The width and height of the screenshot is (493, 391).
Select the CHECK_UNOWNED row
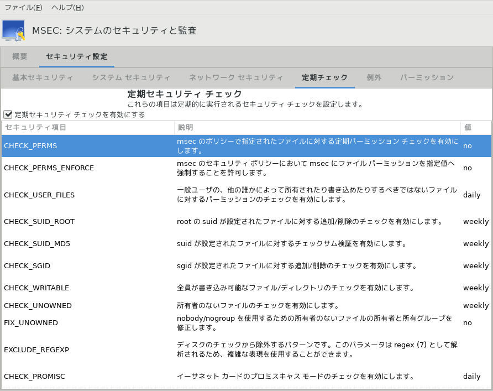tap(246, 305)
